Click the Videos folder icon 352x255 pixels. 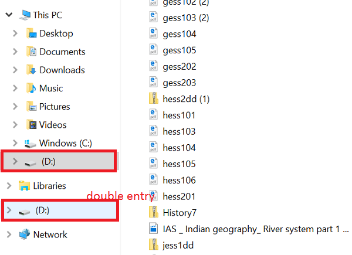31,125
